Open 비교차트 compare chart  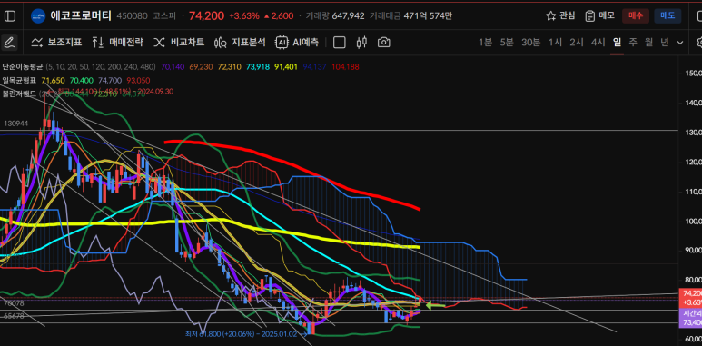click(x=179, y=43)
